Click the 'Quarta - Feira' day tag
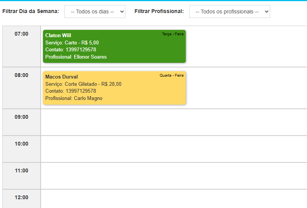Screen dimensions: 307x208 [x=172, y=75]
